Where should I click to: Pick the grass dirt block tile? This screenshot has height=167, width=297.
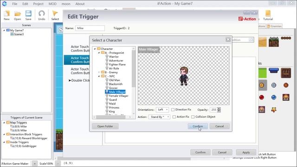point(274,42)
